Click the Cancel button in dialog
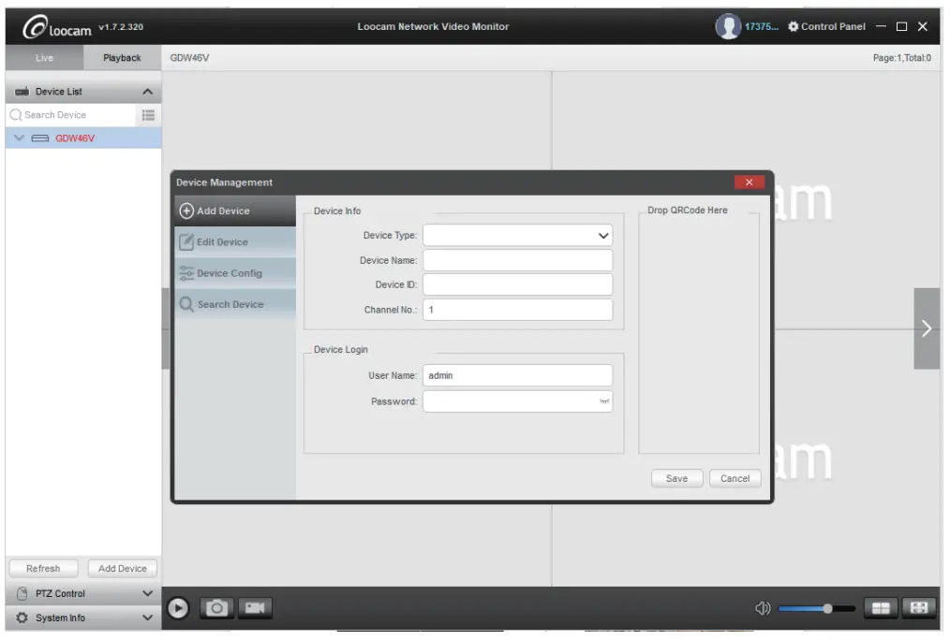This screenshot has height=640, width=950. [735, 478]
